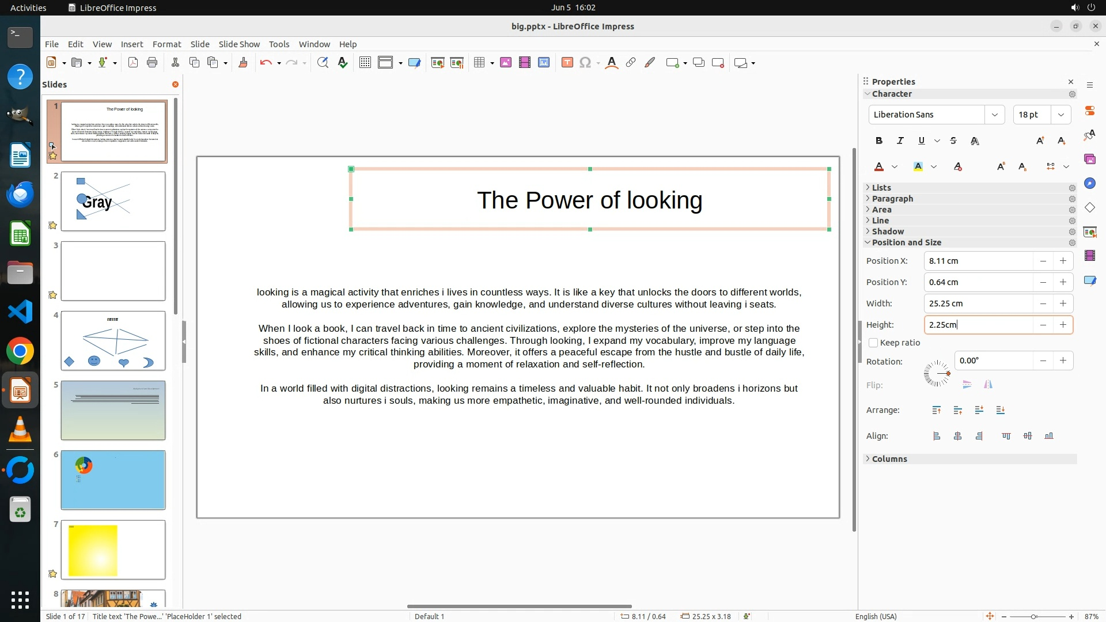Click the Strikethrough formatting icon
Viewport: 1106px width, 622px height.
[x=953, y=141]
